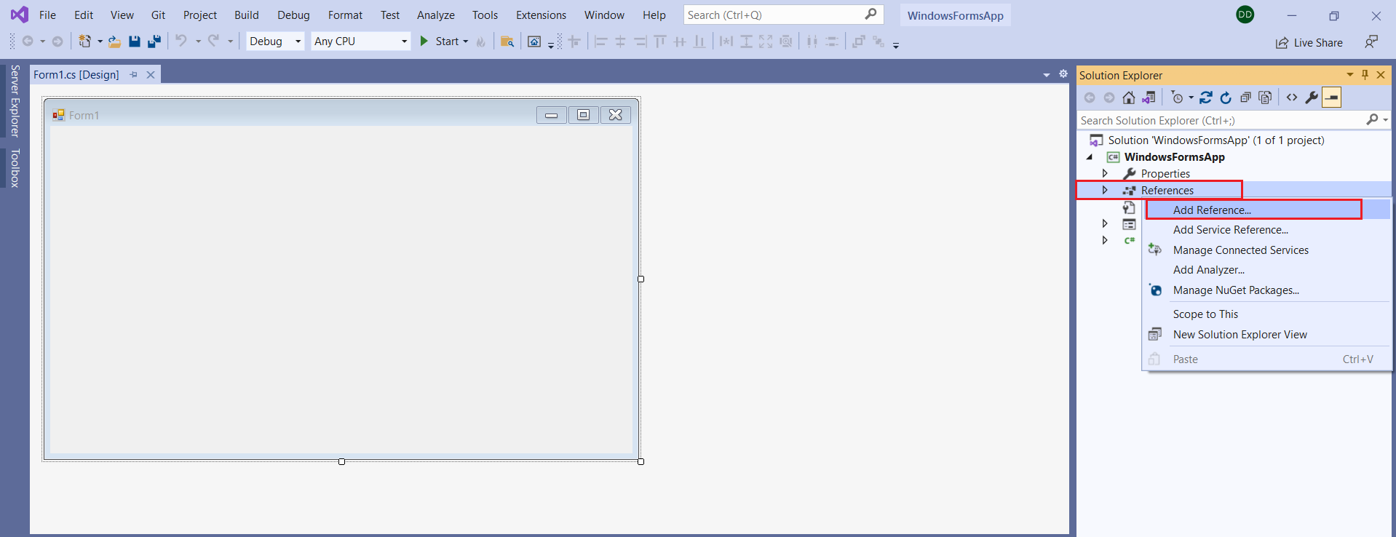Click Sync with Active Document icon
The image size is (1396, 537).
click(x=1206, y=98)
